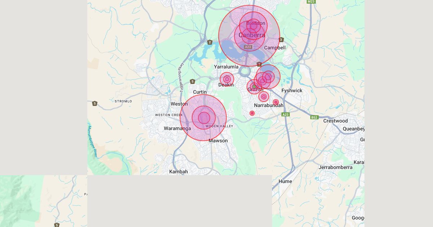433x227 pixels.
Task: Select the small isolated circle southwest of Narrabundah
Action: [252, 113]
